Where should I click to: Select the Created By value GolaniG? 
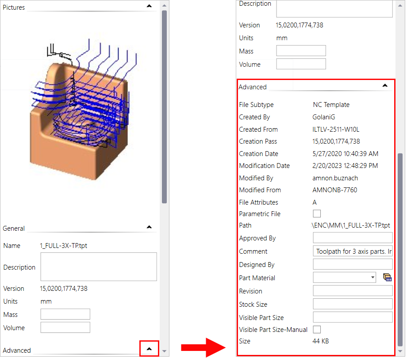pos(324,117)
